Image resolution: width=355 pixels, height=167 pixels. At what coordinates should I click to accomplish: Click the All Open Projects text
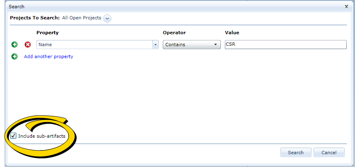(82, 18)
